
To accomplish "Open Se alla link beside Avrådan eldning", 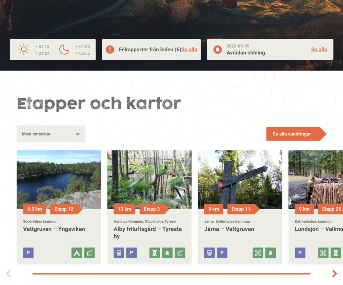I will (319, 50).
